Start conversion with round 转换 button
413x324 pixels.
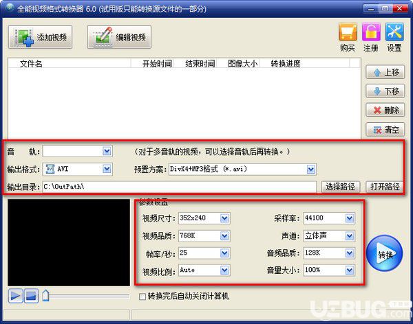(x=385, y=253)
